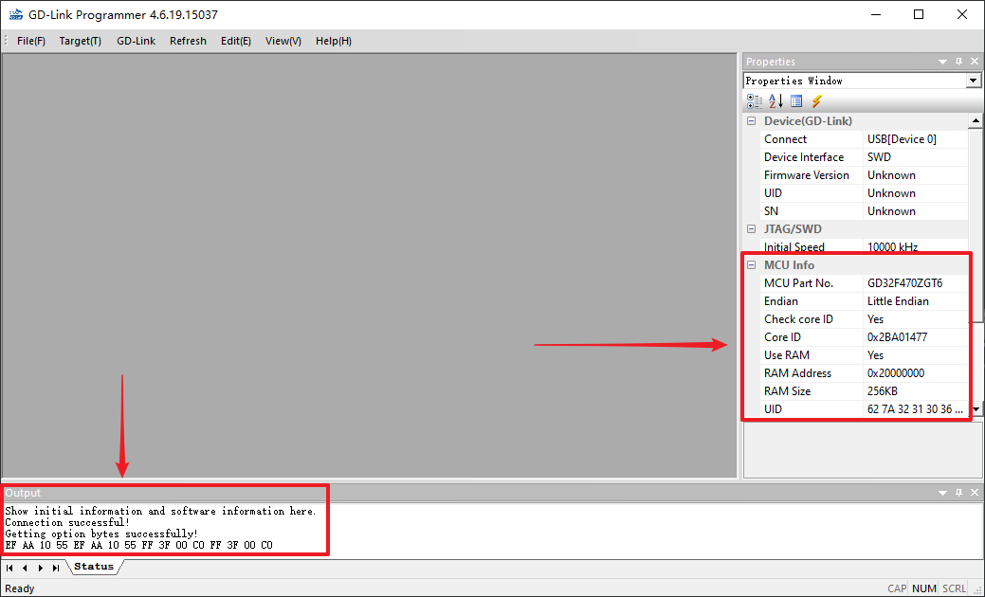Collapse the Device(GD-Link) property group
Screen dimensions: 985x597
[x=752, y=121]
